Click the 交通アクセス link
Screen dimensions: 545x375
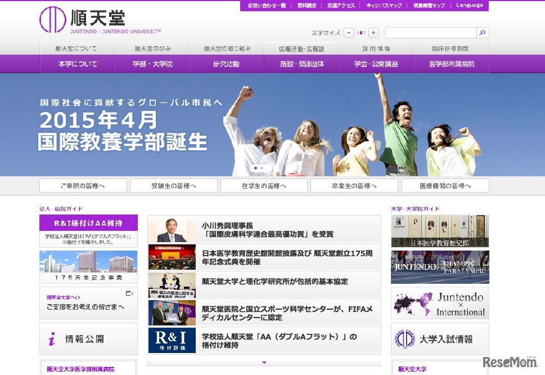coord(341,5)
